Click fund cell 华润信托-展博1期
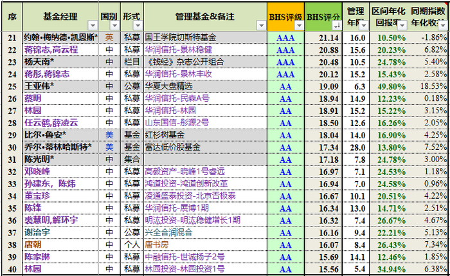The width and height of the screenshot is (450, 276). 205,208
